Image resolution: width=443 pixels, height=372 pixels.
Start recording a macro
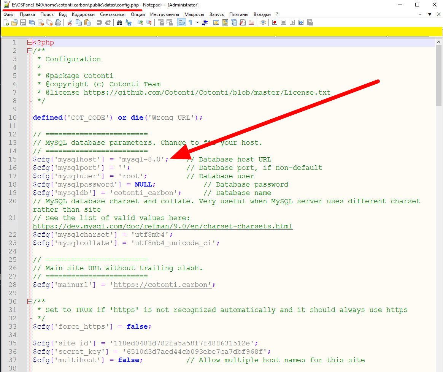275,22
